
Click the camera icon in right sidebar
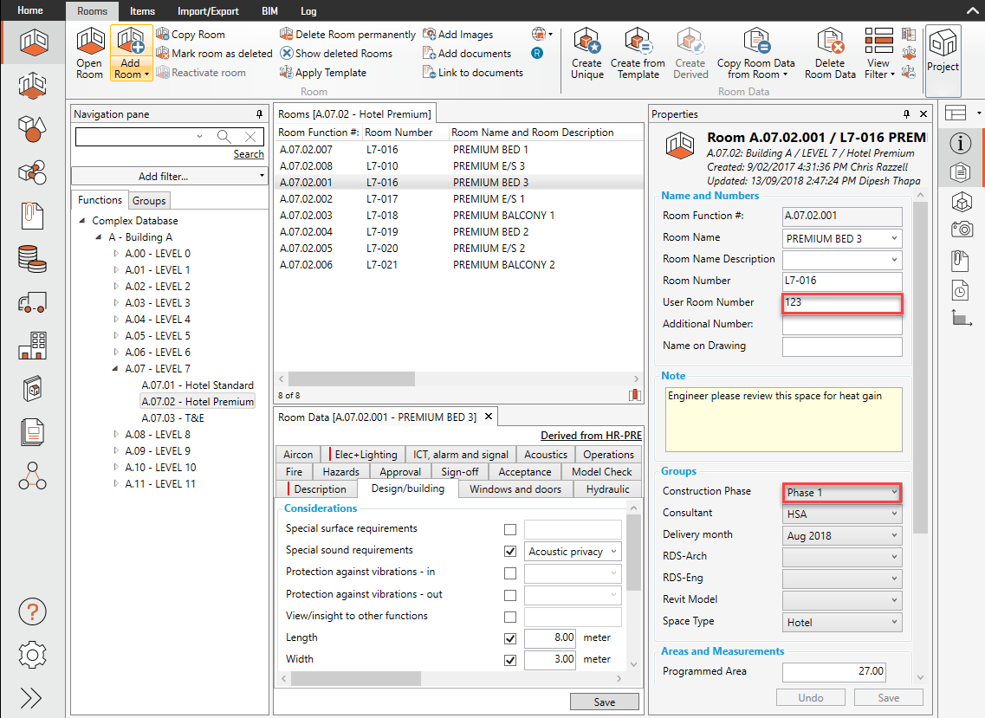click(961, 230)
